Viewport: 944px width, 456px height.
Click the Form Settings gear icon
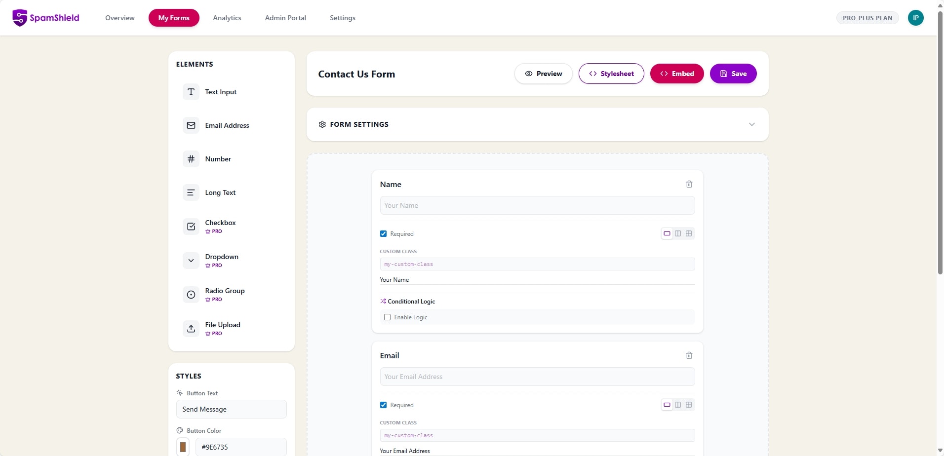pos(322,124)
